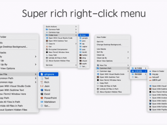Open Set... at bottom of Folder Icon submenu
167x125 pixels.
(x=84, y=67)
